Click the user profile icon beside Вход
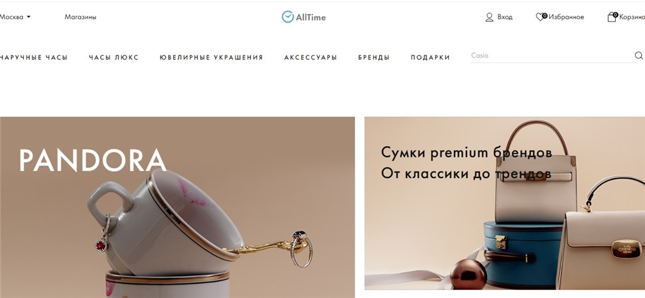The width and height of the screenshot is (645, 298). click(x=489, y=17)
